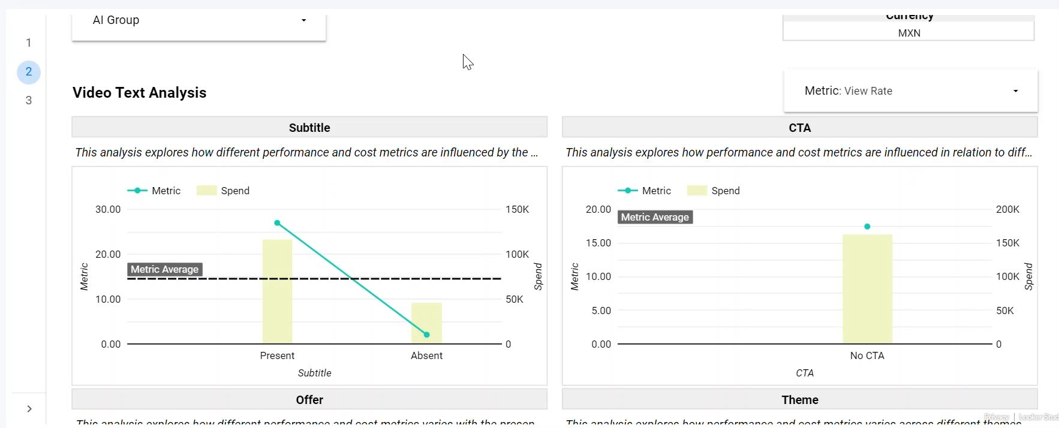Screen dimensions: 1059x428
Task: Open the AI Group dropdown
Action: pyautogui.click(x=198, y=20)
